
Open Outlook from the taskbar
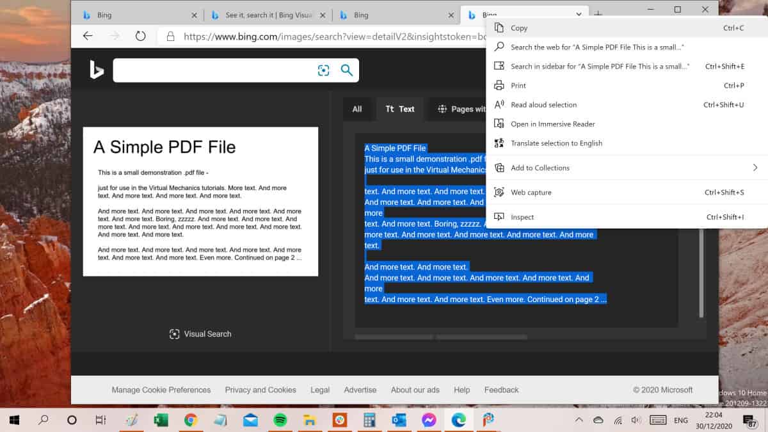pos(399,420)
